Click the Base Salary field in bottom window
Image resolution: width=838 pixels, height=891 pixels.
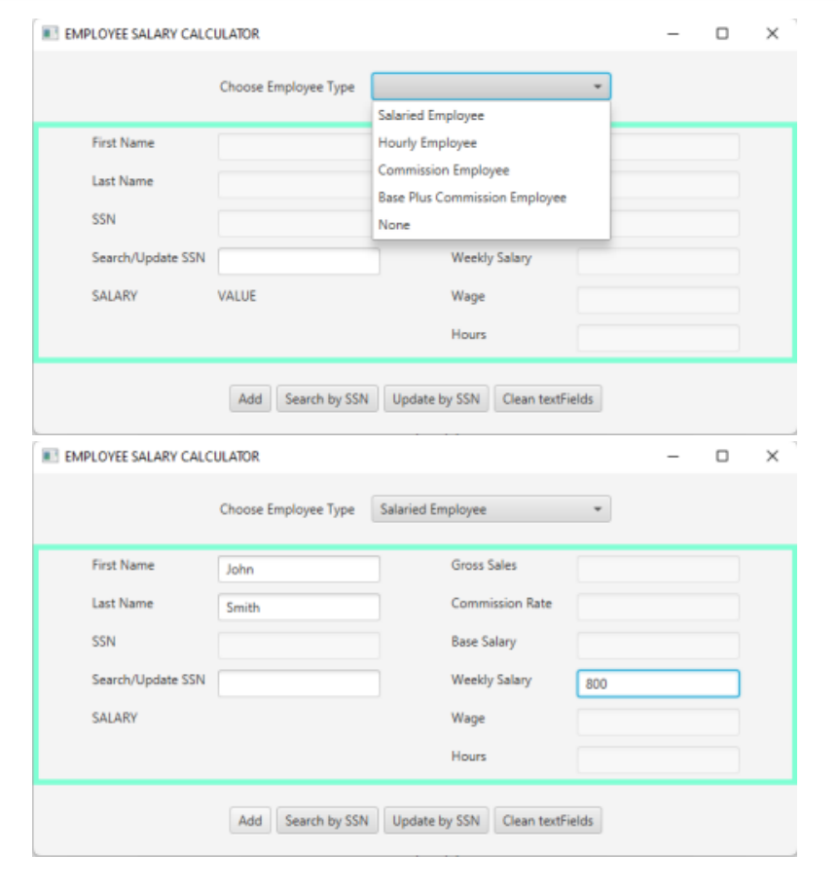pos(658,646)
